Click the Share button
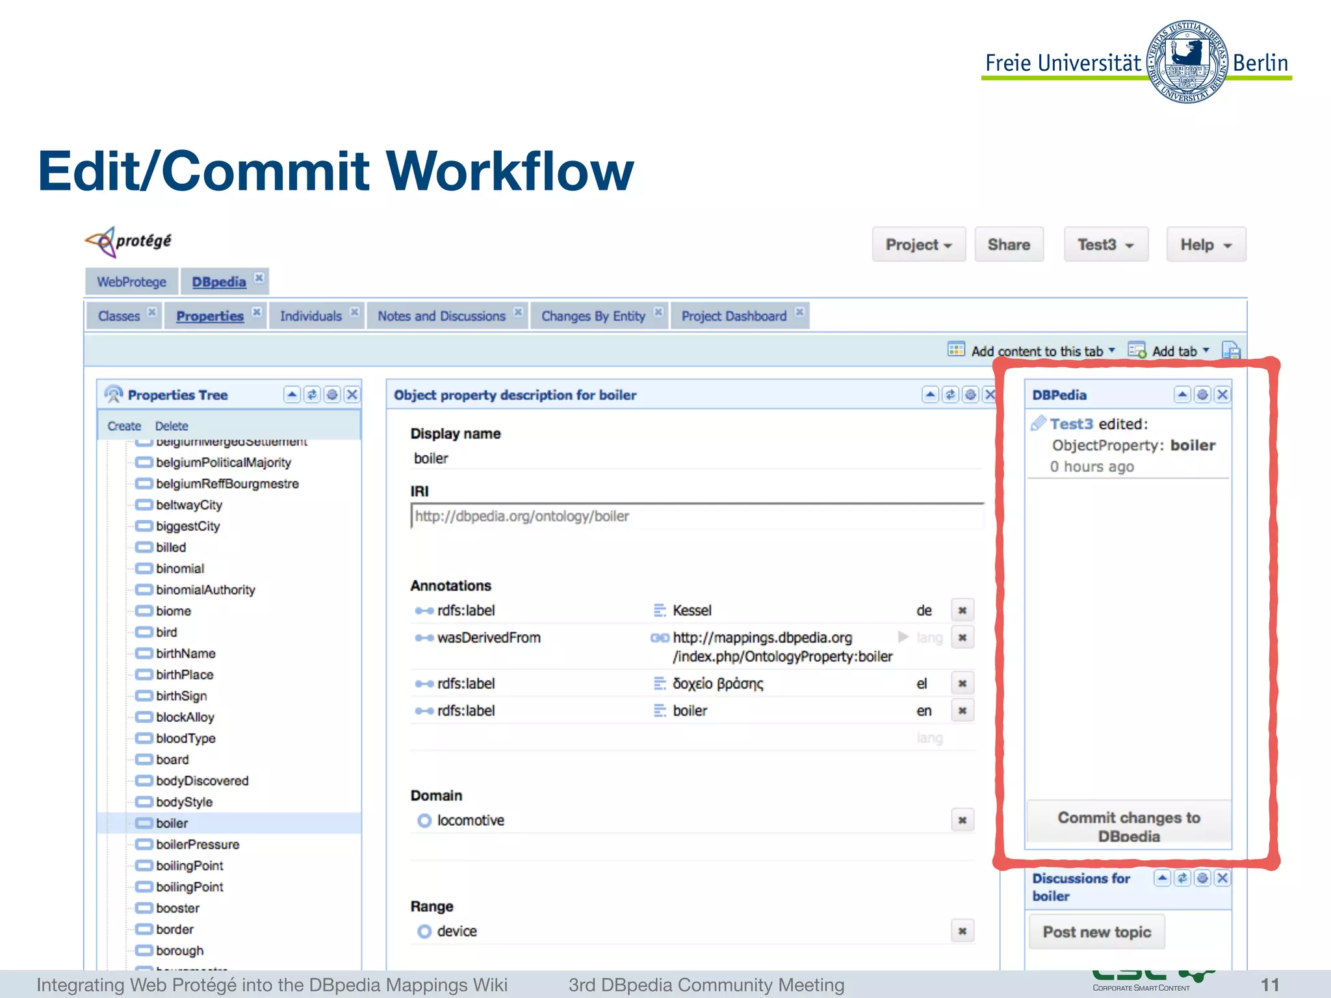 pyautogui.click(x=1009, y=245)
